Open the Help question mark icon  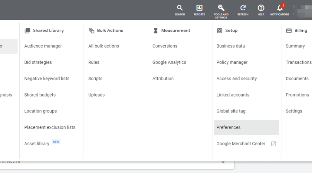tap(261, 8)
